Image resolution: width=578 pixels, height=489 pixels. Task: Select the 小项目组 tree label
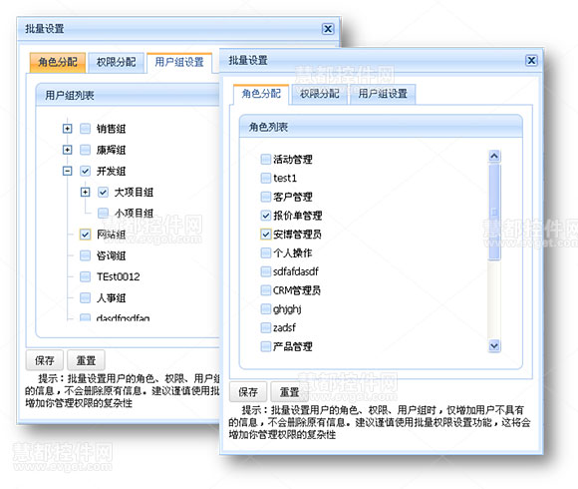pos(134,214)
